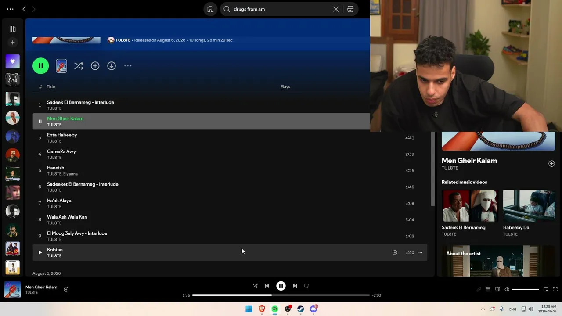Adjust the volume slider
Image resolution: width=562 pixels, height=316 pixels.
525,290
